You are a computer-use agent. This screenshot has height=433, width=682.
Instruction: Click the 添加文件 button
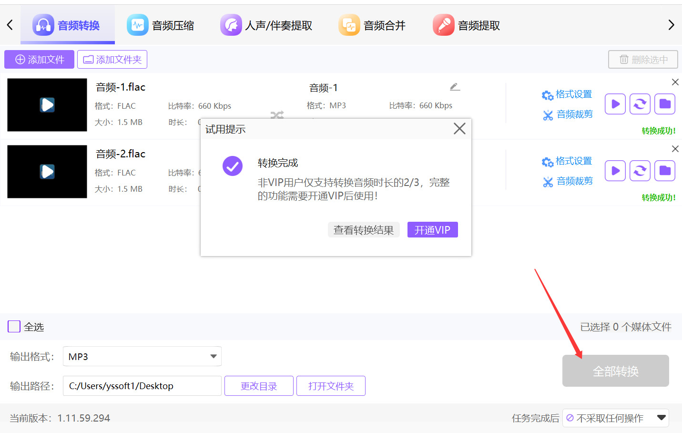tap(40, 60)
